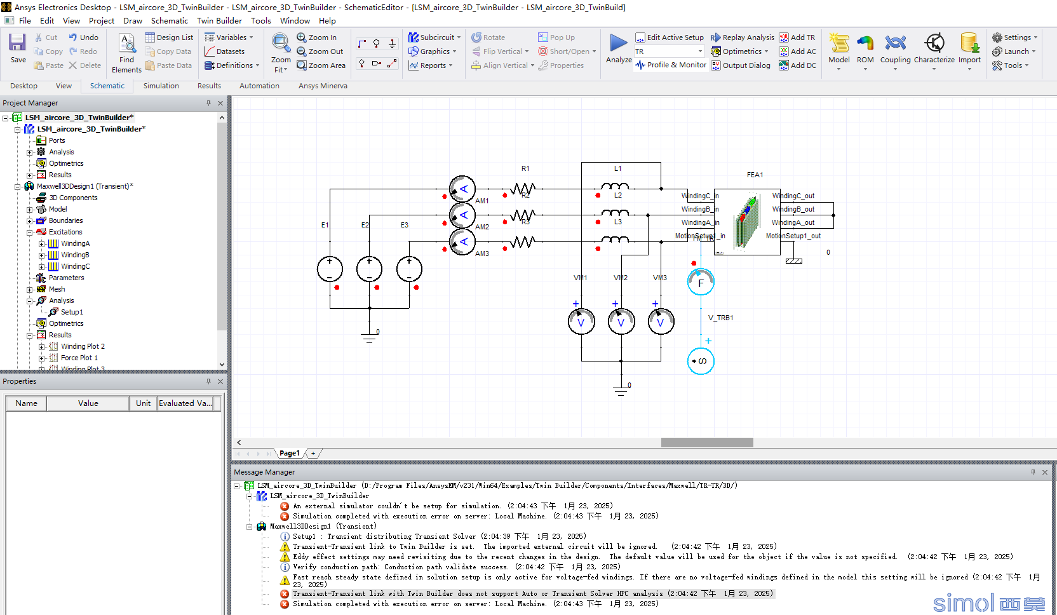This screenshot has height=615, width=1057.
Task: Select the wire drawing tool
Action: (362, 43)
